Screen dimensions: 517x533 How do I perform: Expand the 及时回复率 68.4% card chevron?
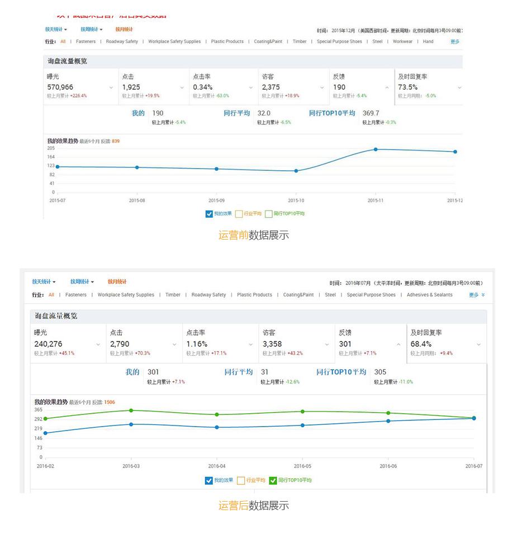(x=478, y=344)
